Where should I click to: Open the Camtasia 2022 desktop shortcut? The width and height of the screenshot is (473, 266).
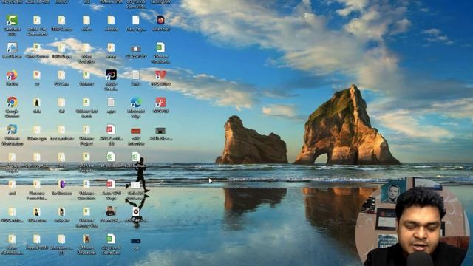click(x=12, y=21)
